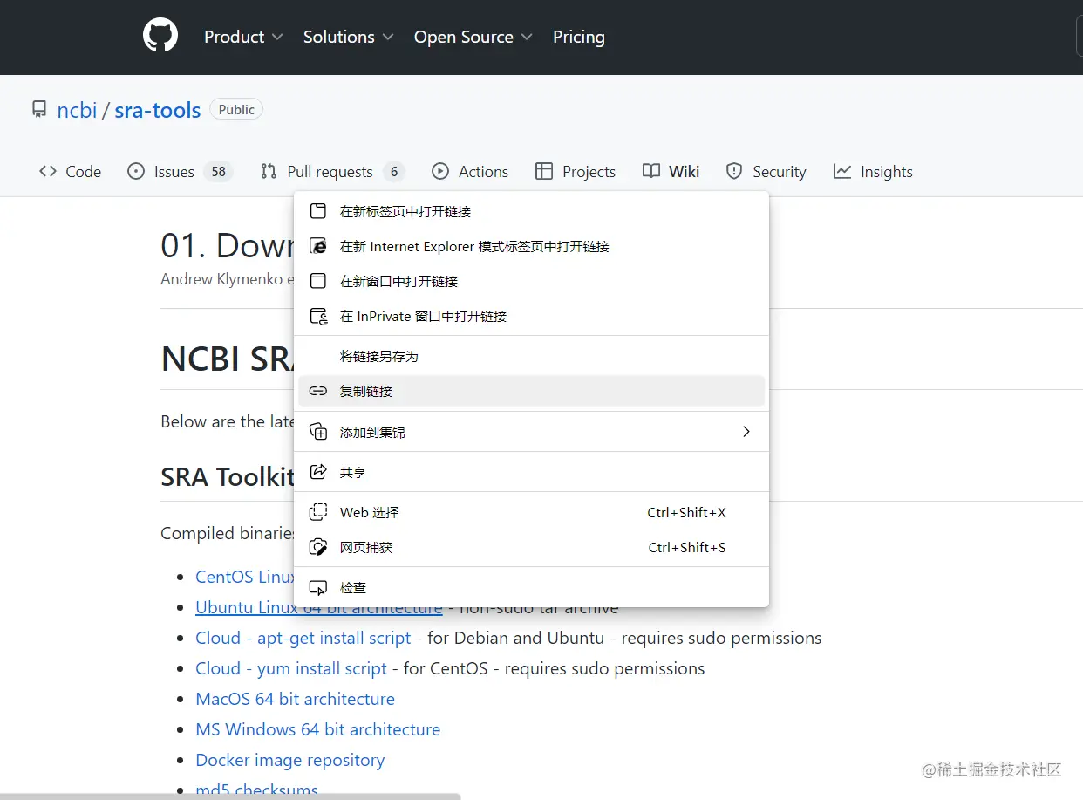This screenshot has width=1083, height=800.
Task: Choose 在新 Internet Explorer 模式标签页中打开链接
Action: 531,246
